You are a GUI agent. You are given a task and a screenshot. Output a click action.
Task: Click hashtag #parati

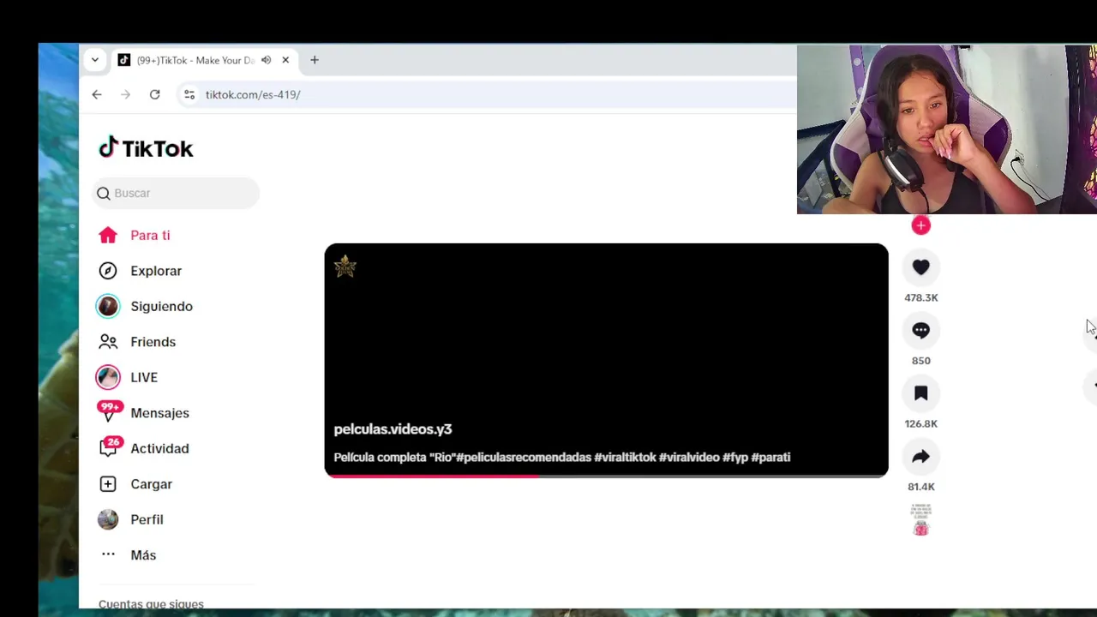tap(770, 458)
